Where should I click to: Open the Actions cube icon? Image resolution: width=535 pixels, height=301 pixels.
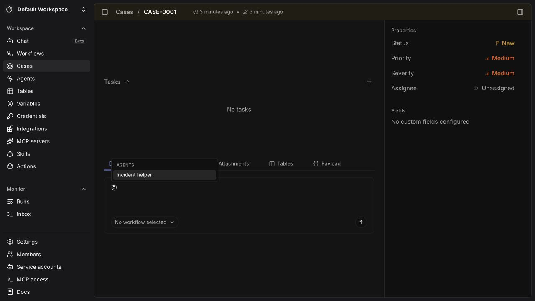(x=10, y=166)
